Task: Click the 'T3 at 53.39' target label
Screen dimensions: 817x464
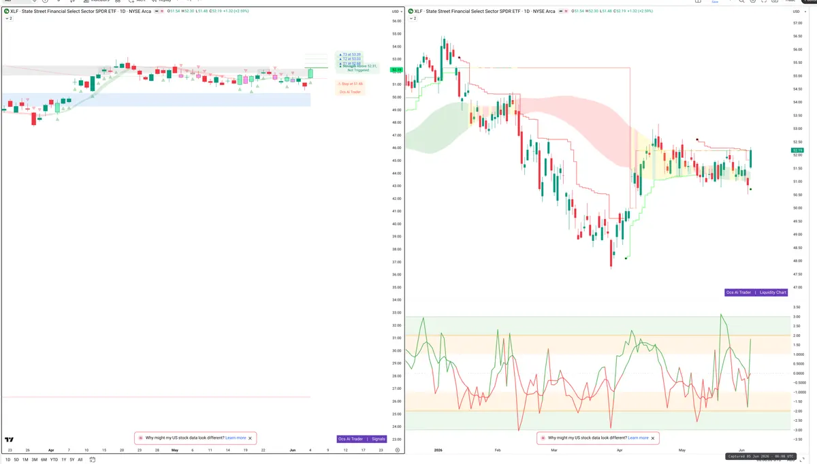Action: (x=350, y=54)
